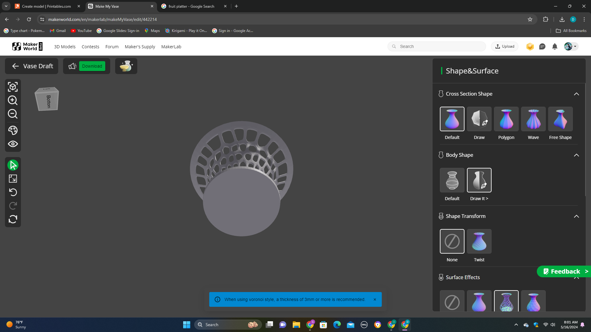Open 3D Models menu
This screenshot has height=332, width=591.
tap(65, 47)
